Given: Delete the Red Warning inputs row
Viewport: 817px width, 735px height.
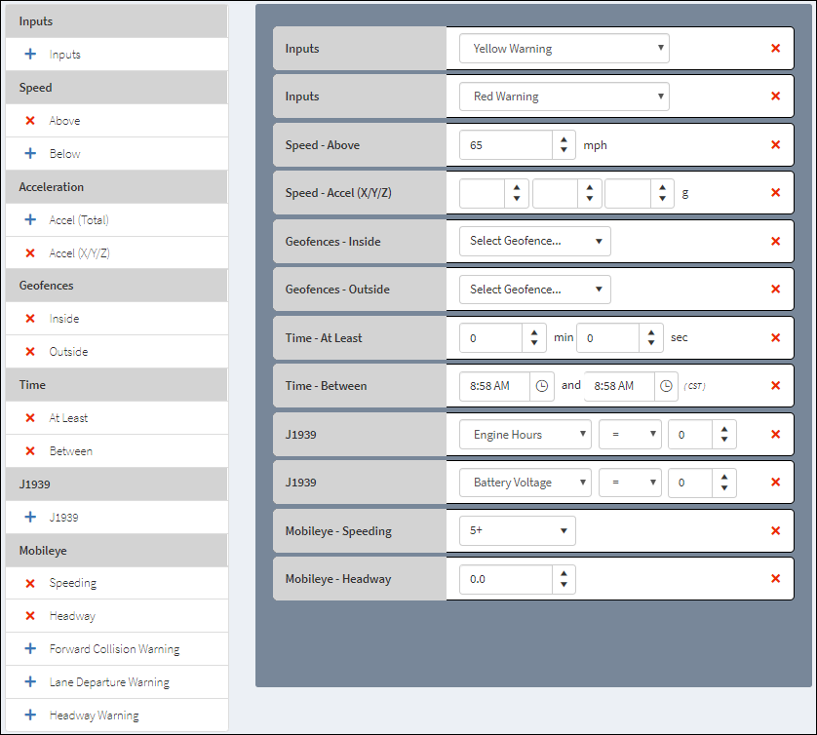Looking at the screenshot, I should [x=775, y=96].
